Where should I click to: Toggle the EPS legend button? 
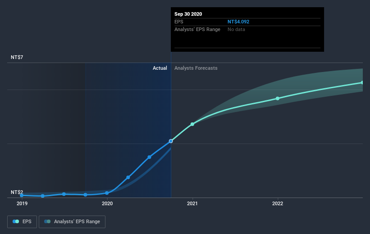[x=22, y=222]
